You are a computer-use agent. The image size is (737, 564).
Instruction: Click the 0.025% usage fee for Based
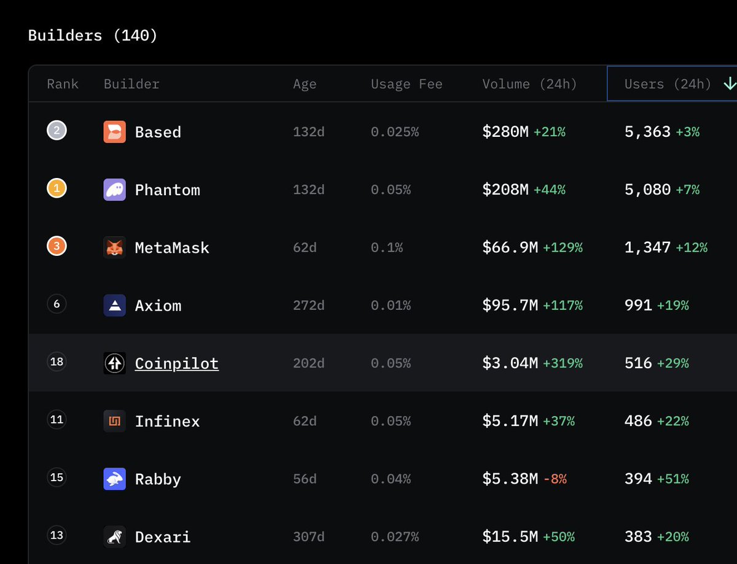(395, 132)
